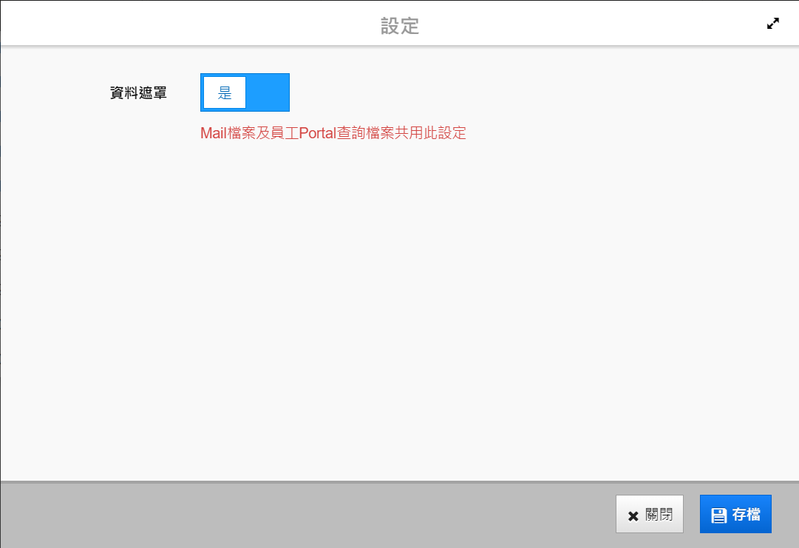Image resolution: width=799 pixels, height=548 pixels.
Task: Click the 關閉 text label
Action: coord(659,515)
